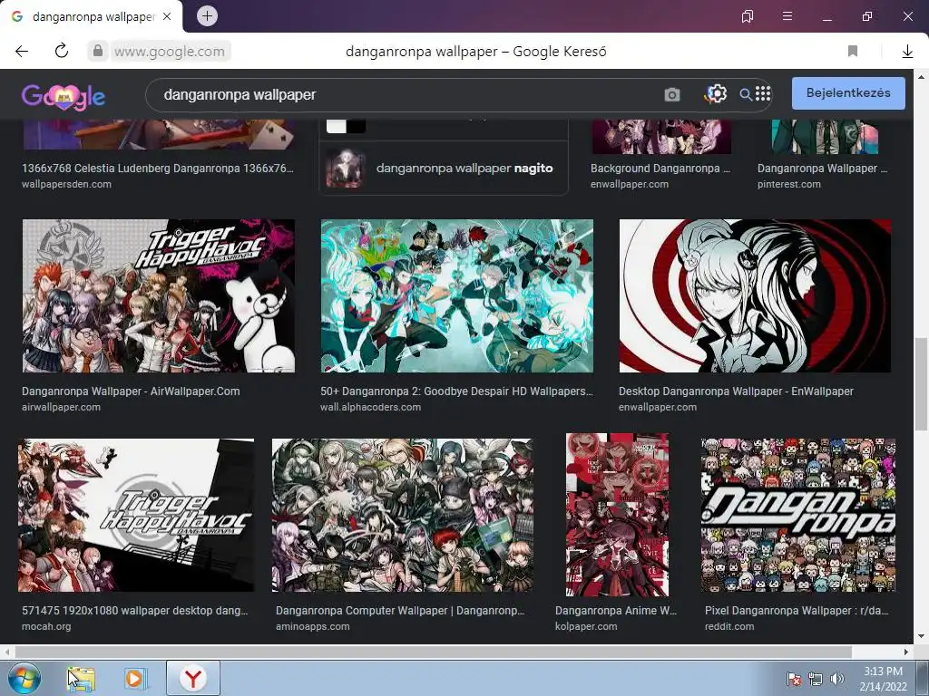Reload the current page
The image size is (929, 696).
point(62,51)
